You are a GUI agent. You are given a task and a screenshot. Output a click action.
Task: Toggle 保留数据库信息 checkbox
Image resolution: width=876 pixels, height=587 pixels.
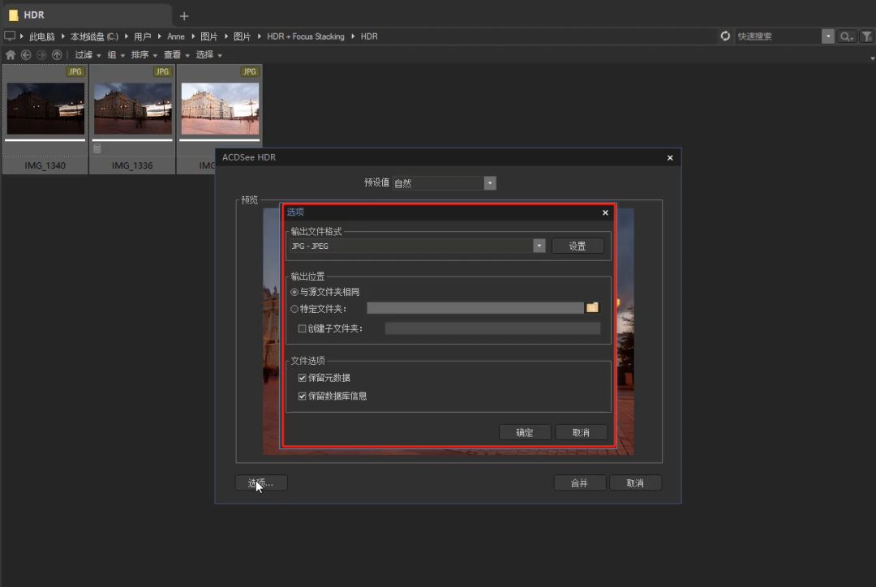(303, 396)
